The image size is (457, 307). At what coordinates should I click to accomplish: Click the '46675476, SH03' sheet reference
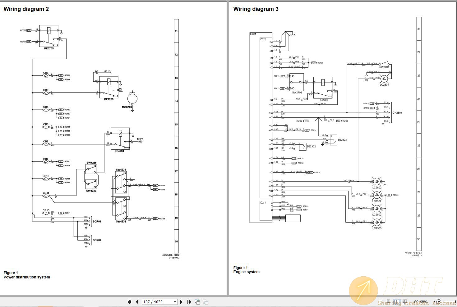[x=413, y=253]
